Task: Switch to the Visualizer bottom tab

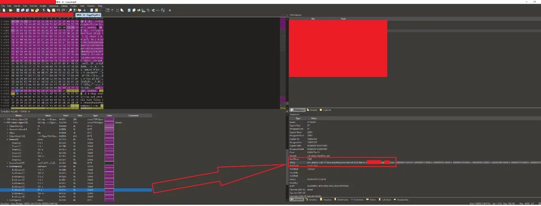Action: point(326,200)
